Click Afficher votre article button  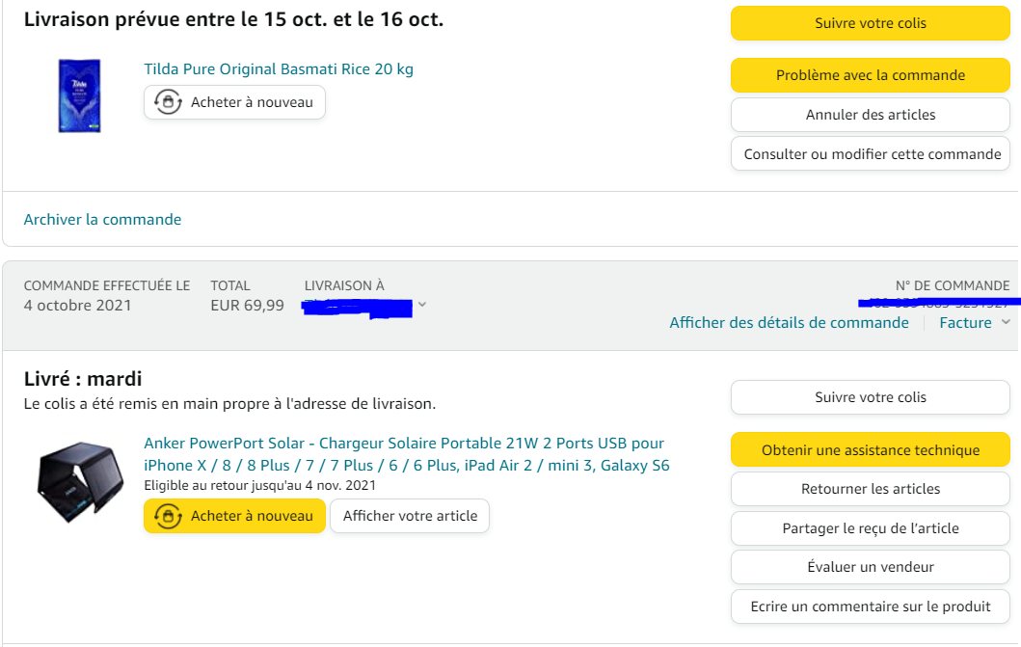[410, 516]
